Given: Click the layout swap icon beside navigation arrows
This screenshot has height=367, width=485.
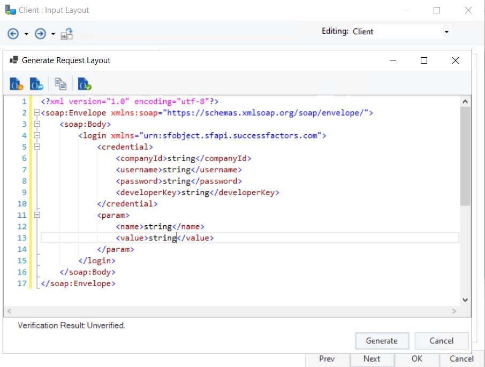Looking at the screenshot, I should coord(67,35).
